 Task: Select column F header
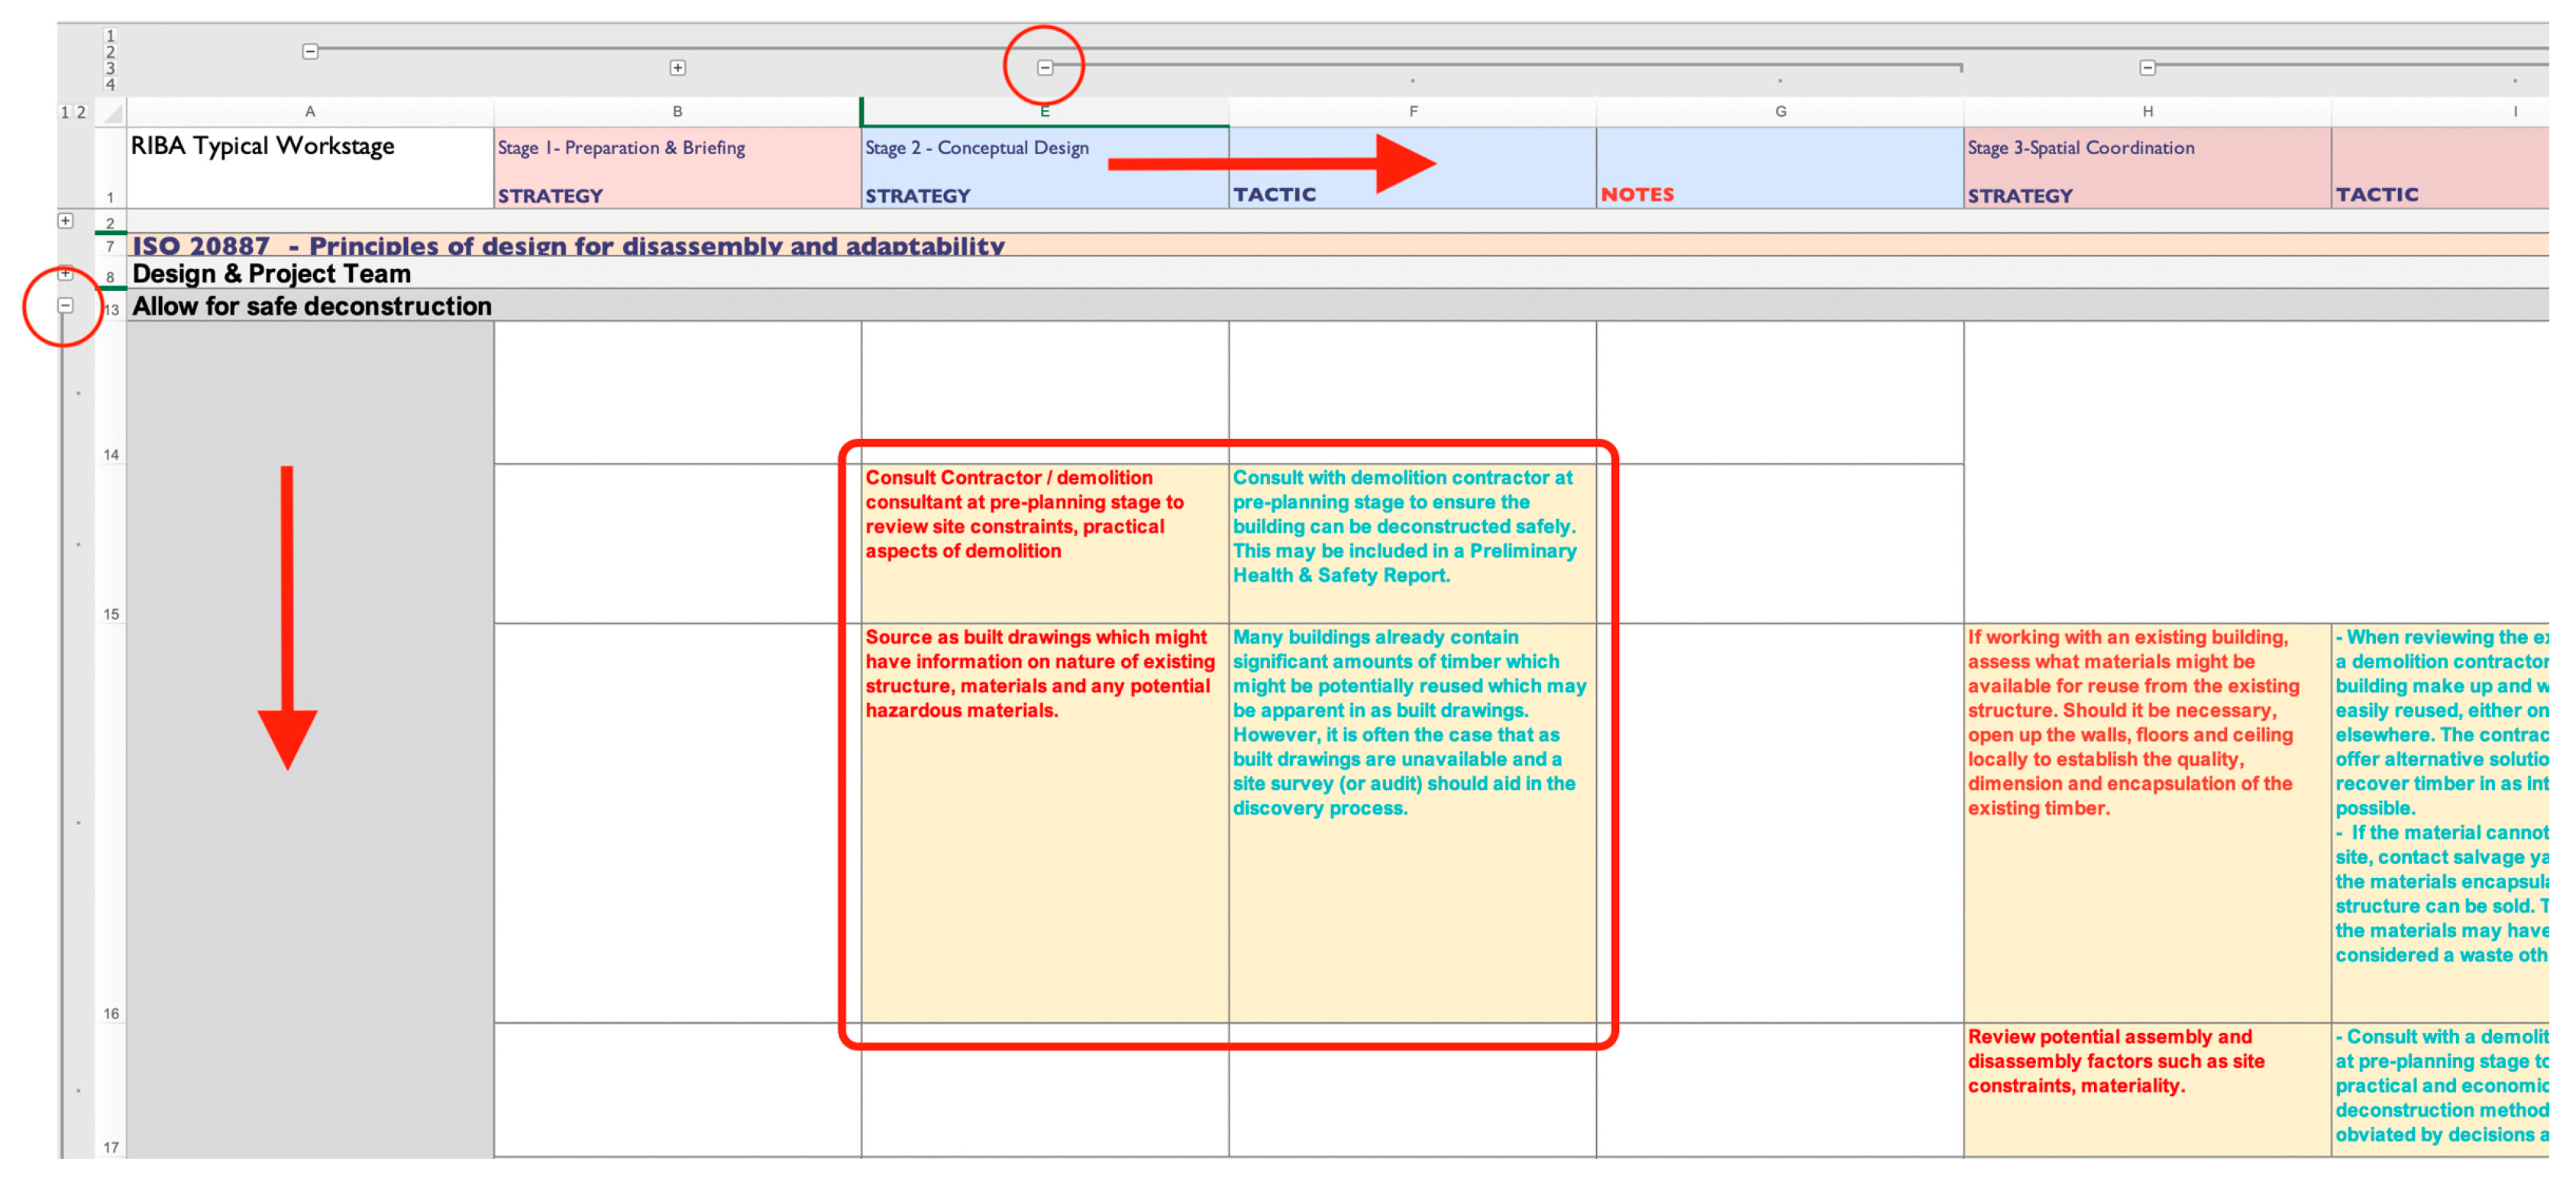coord(1412,112)
